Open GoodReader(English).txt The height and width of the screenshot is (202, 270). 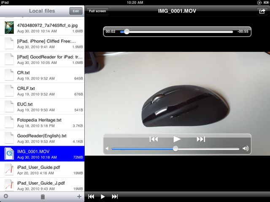[42, 138]
